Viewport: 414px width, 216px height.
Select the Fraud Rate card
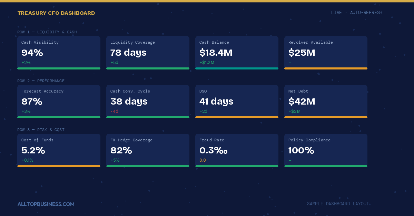click(237, 150)
